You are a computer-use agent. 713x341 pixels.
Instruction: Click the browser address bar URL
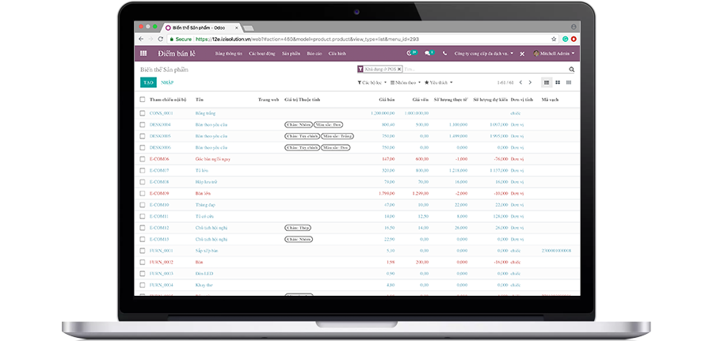(x=317, y=38)
